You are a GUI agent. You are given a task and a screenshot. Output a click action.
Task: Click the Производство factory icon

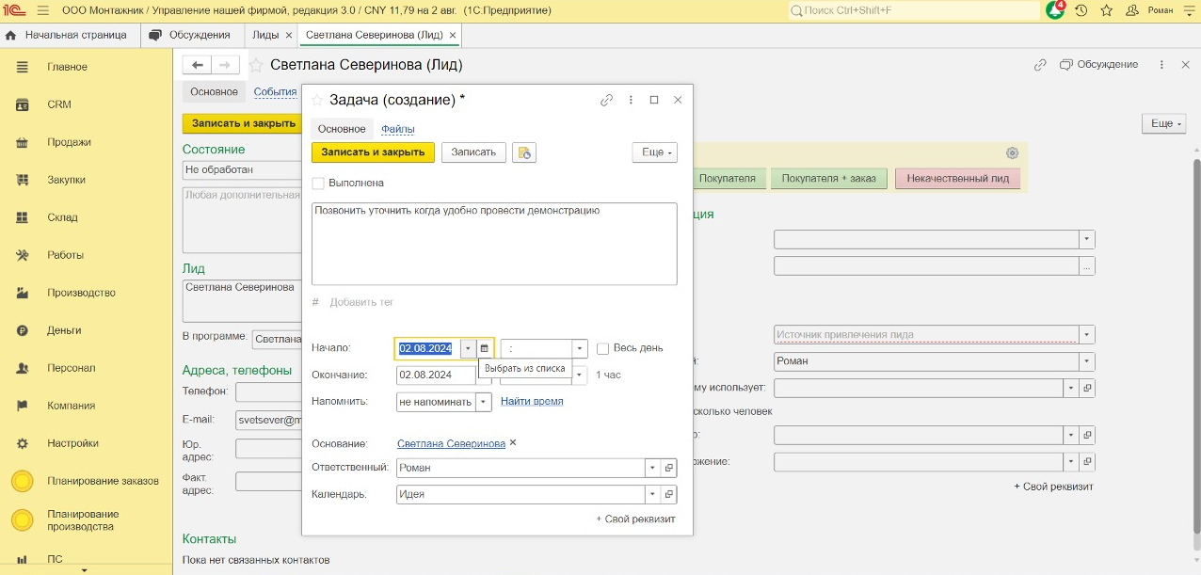(x=23, y=293)
